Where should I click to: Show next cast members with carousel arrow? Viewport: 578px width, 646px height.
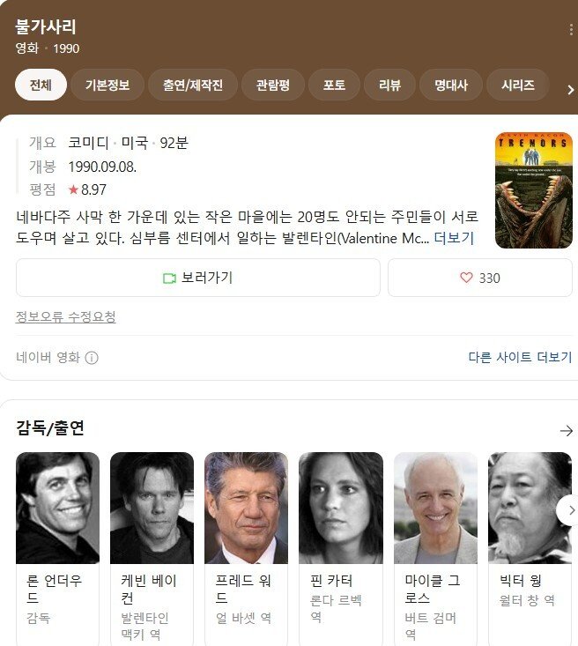570,510
